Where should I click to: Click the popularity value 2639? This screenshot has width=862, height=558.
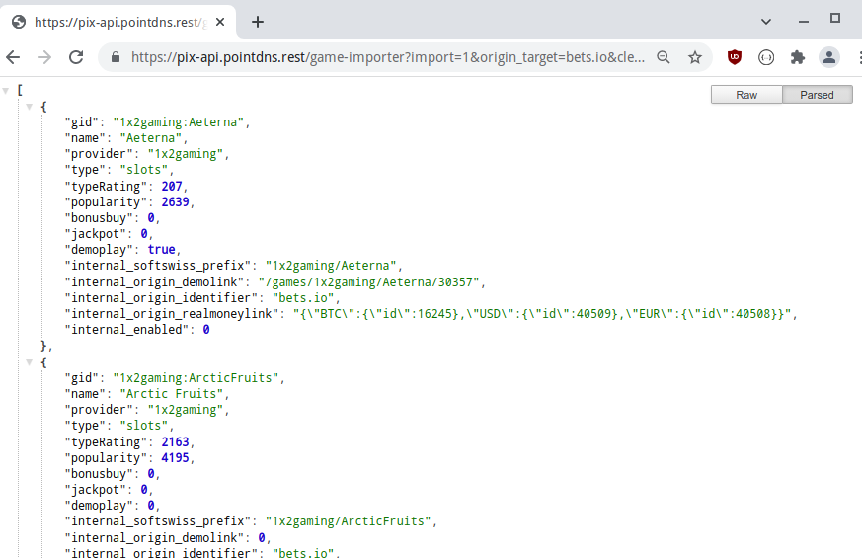point(176,201)
